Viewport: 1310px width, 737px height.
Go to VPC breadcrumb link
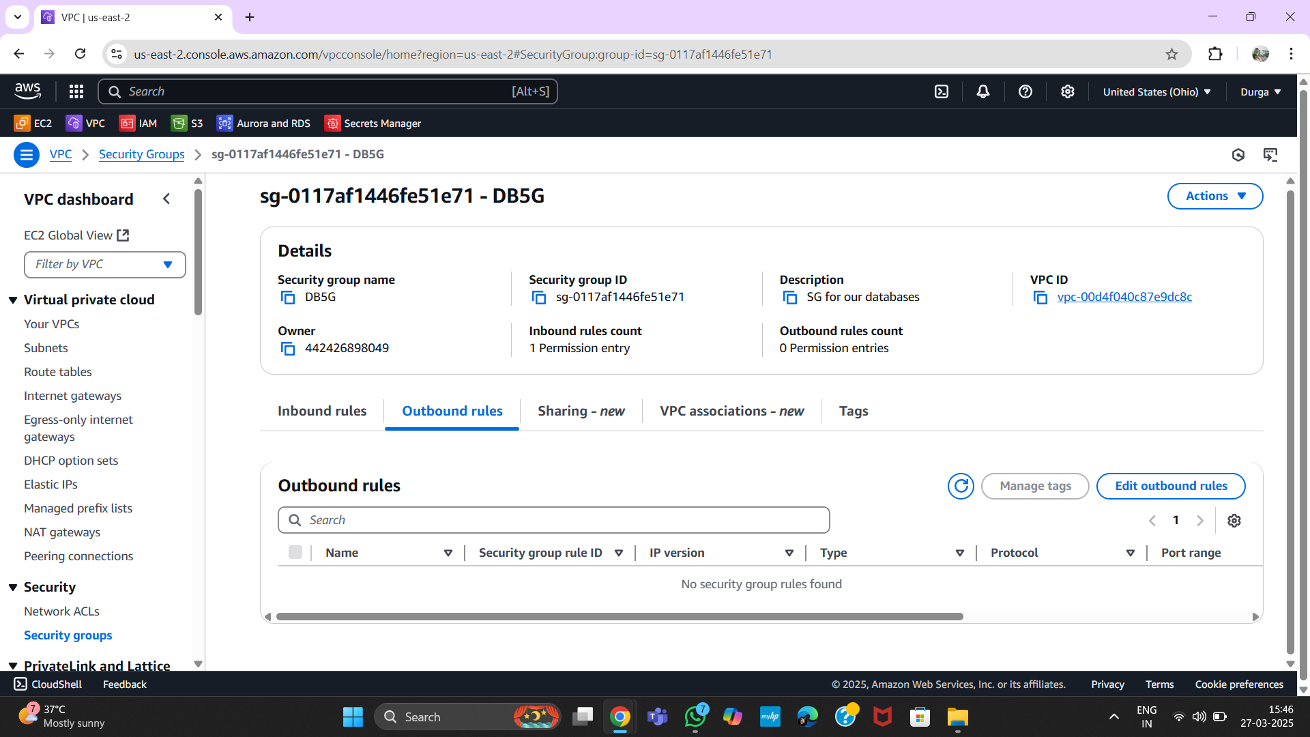pyautogui.click(x=61, y=154)
